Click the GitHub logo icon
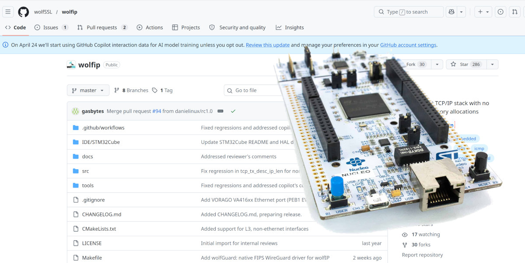Screen dimensions: 525x263 tap(23, 12)
